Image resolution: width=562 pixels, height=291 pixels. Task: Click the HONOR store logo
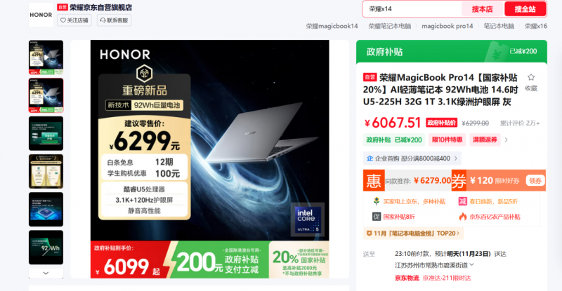[x=41, y=15]
